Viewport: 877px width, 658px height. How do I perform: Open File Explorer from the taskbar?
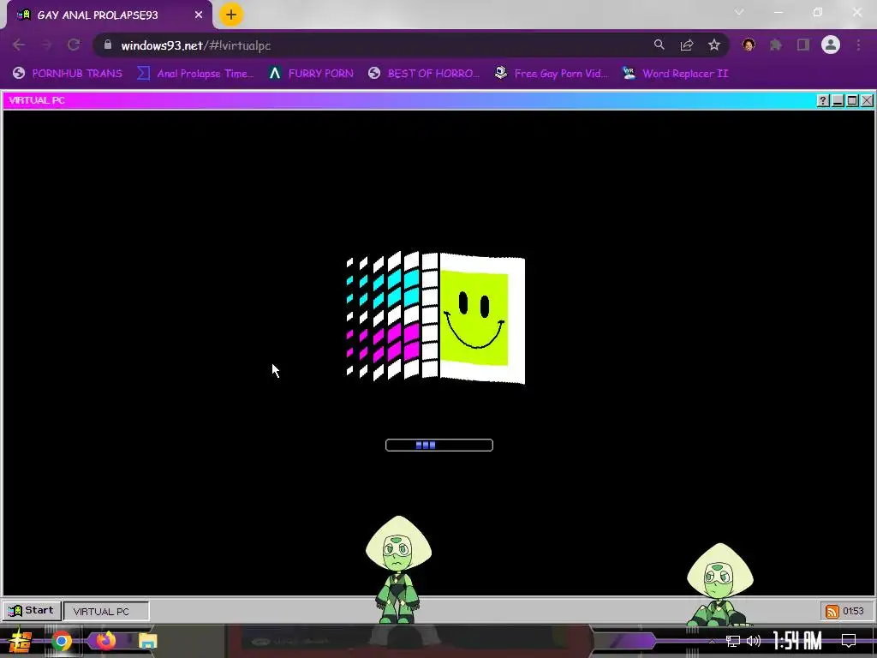click(x=147, y=641)
